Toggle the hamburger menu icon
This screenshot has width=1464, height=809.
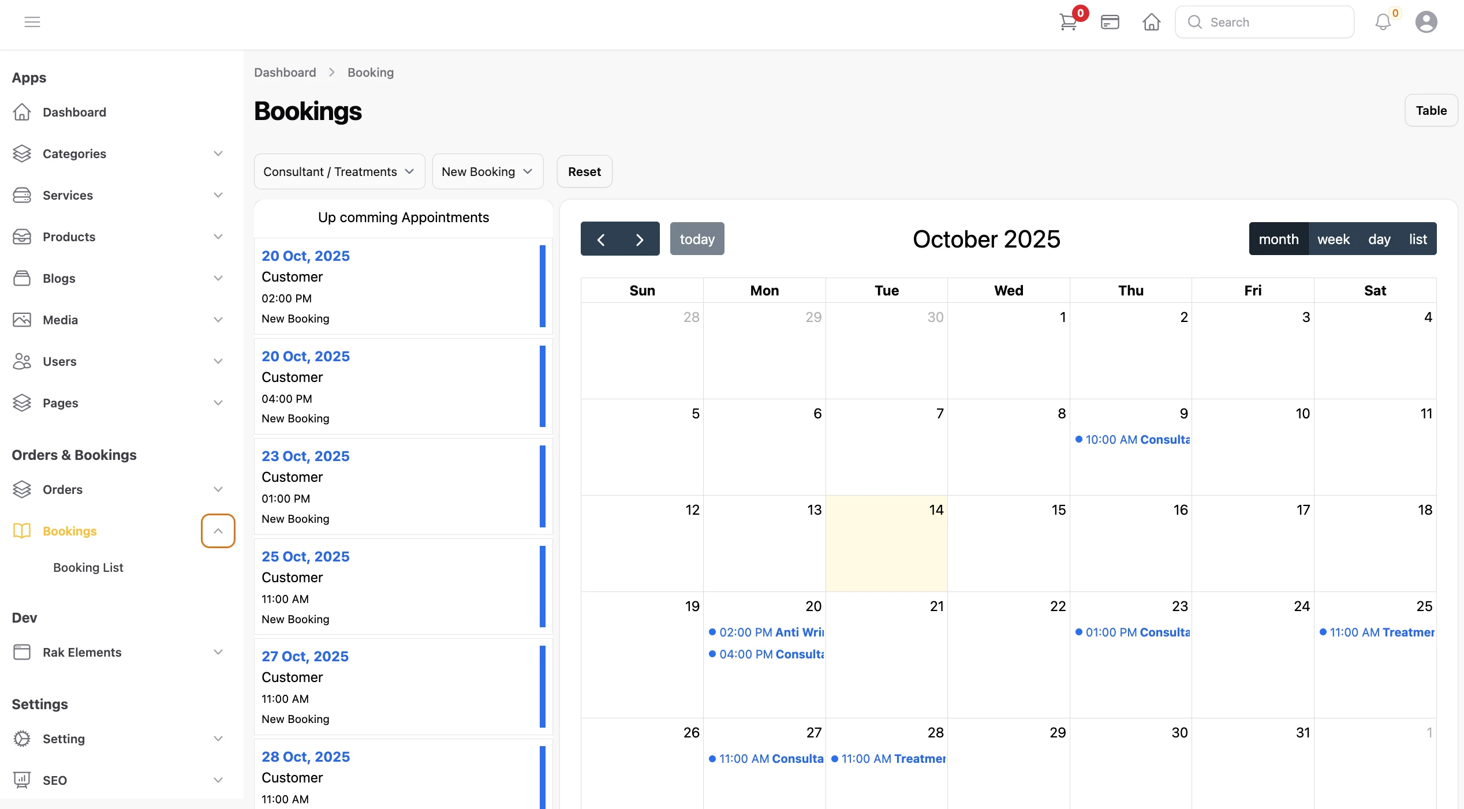tap(32, 22)
